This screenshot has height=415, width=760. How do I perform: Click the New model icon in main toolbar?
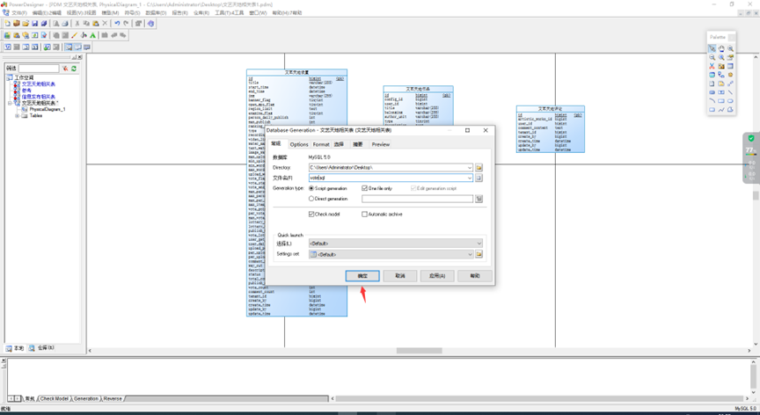click(7, 23)
